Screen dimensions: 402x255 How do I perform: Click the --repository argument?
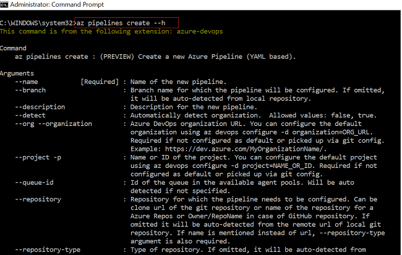click(38, 199)
